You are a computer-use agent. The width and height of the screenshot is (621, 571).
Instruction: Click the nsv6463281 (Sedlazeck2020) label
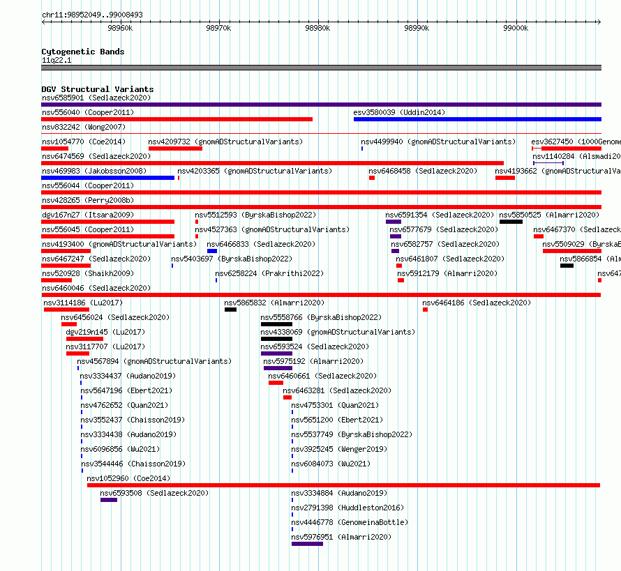[337, 390]
